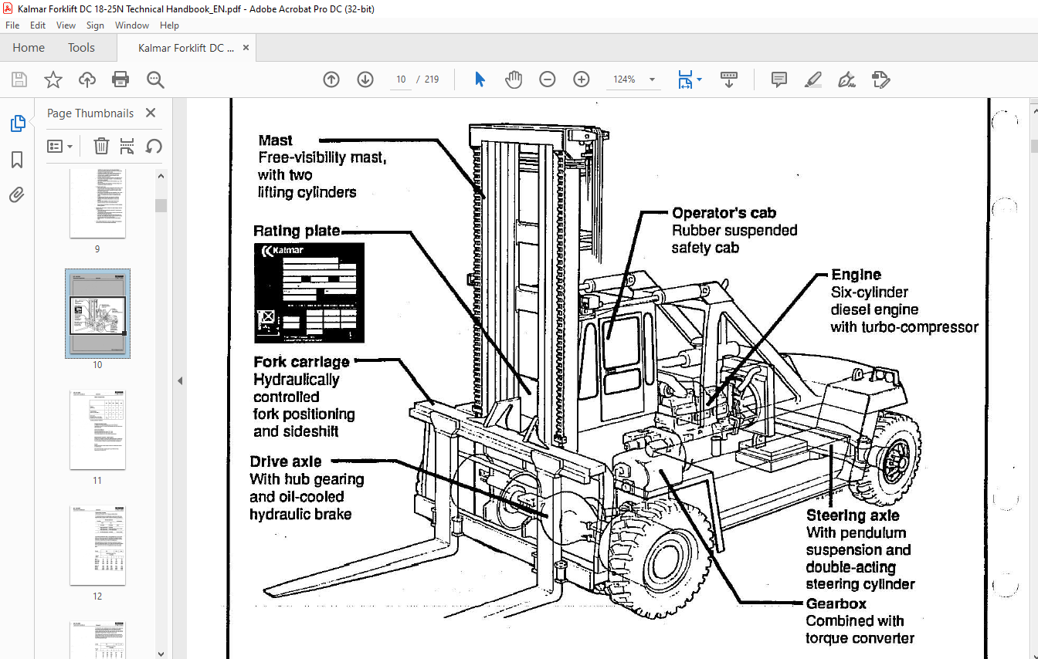1038x659 pixels.
Task: Open the Bookmarks sidebar panel
Action: [x=17, y=160]
